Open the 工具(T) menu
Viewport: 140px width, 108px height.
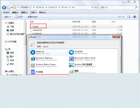[x=33, y=12]
